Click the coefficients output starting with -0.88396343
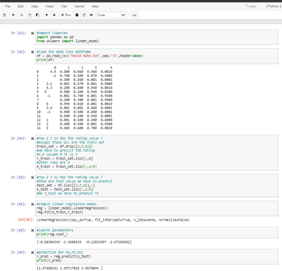The height and width of the screenshot is (271, 282). click(x=84, y=242)
